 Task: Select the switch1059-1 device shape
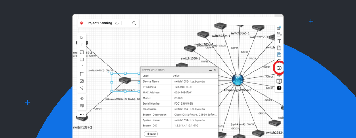click(x=125, y=80)
